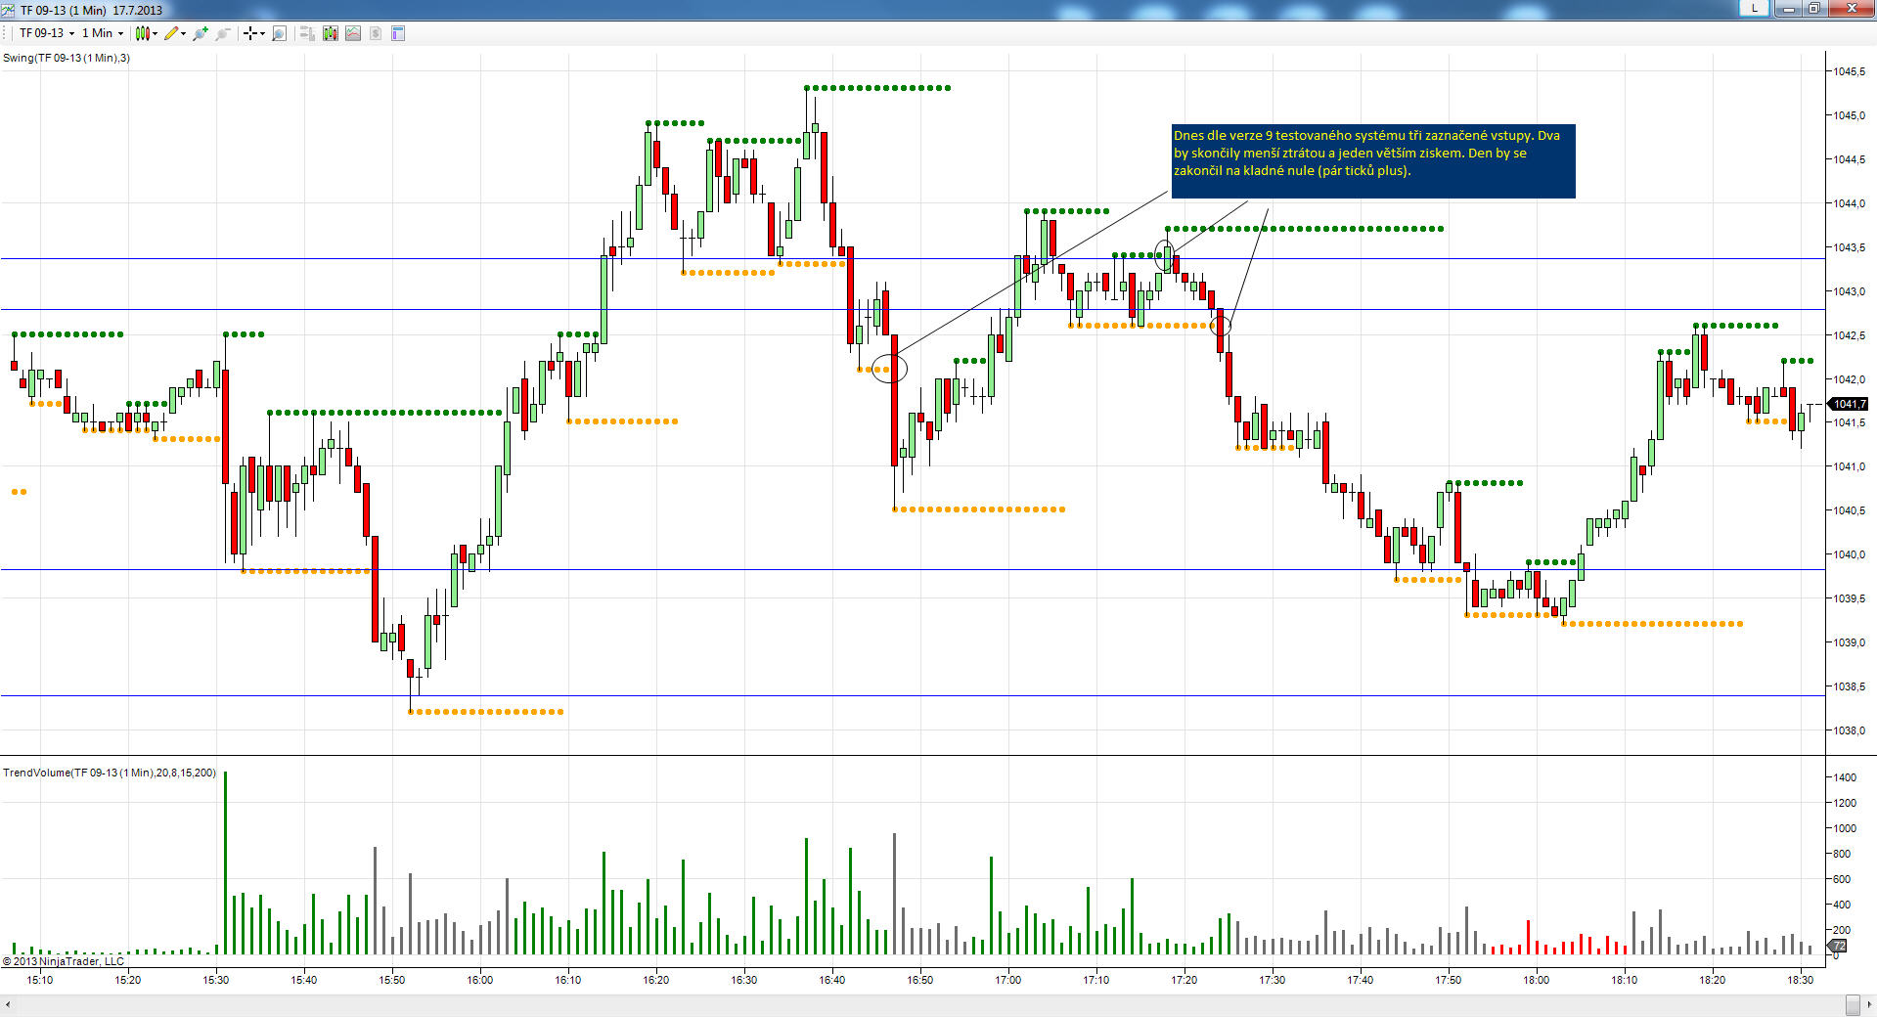Click the candlestick chart style icon
The width and height of the screenshot is (1877, 1017).
(143, 33)
